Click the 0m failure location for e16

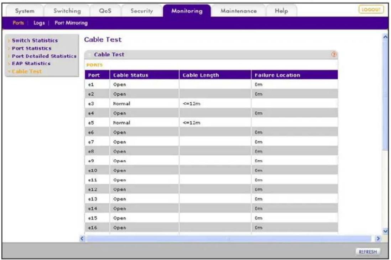coord(259,228)
